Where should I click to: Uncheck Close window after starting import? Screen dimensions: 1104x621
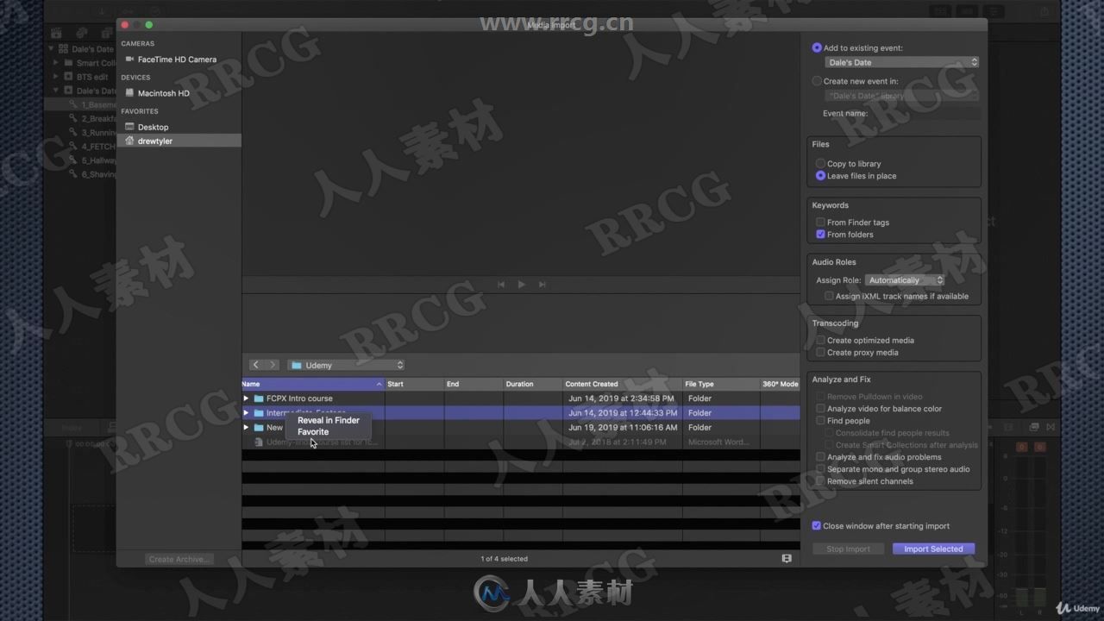[816, 526]
